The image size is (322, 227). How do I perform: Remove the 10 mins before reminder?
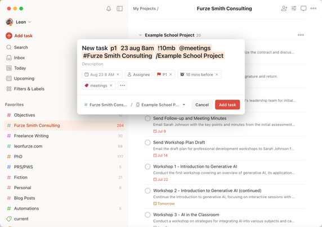click(x=217, y=74)
